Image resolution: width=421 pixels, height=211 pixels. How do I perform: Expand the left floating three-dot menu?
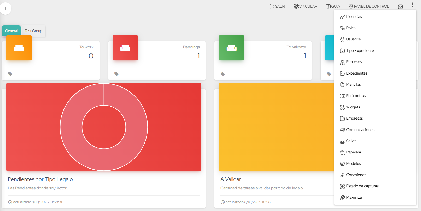click(5, 9)
